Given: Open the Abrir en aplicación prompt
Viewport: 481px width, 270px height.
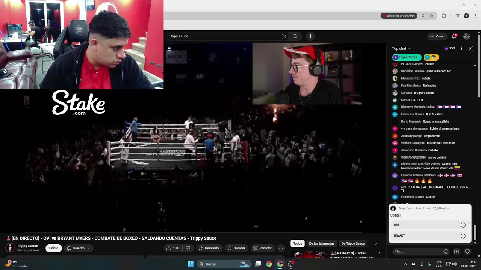Looking at the screenshot, I should (399, 16).
